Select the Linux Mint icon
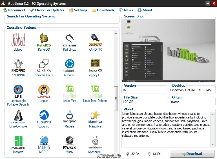The image size is (217, 159). [x=70, y=91]
